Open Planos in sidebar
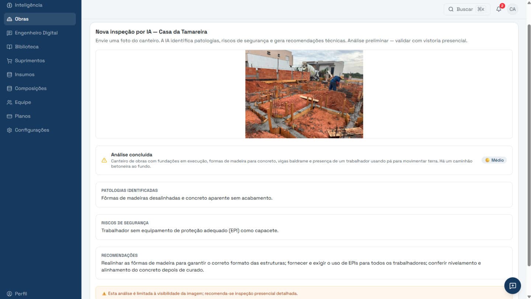This screenshot has width=531, height=299. coord(40,116)
